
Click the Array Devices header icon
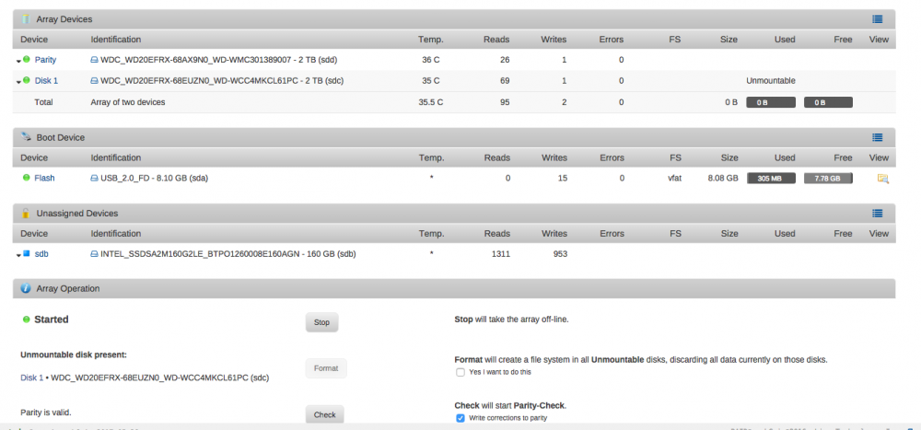26,18
